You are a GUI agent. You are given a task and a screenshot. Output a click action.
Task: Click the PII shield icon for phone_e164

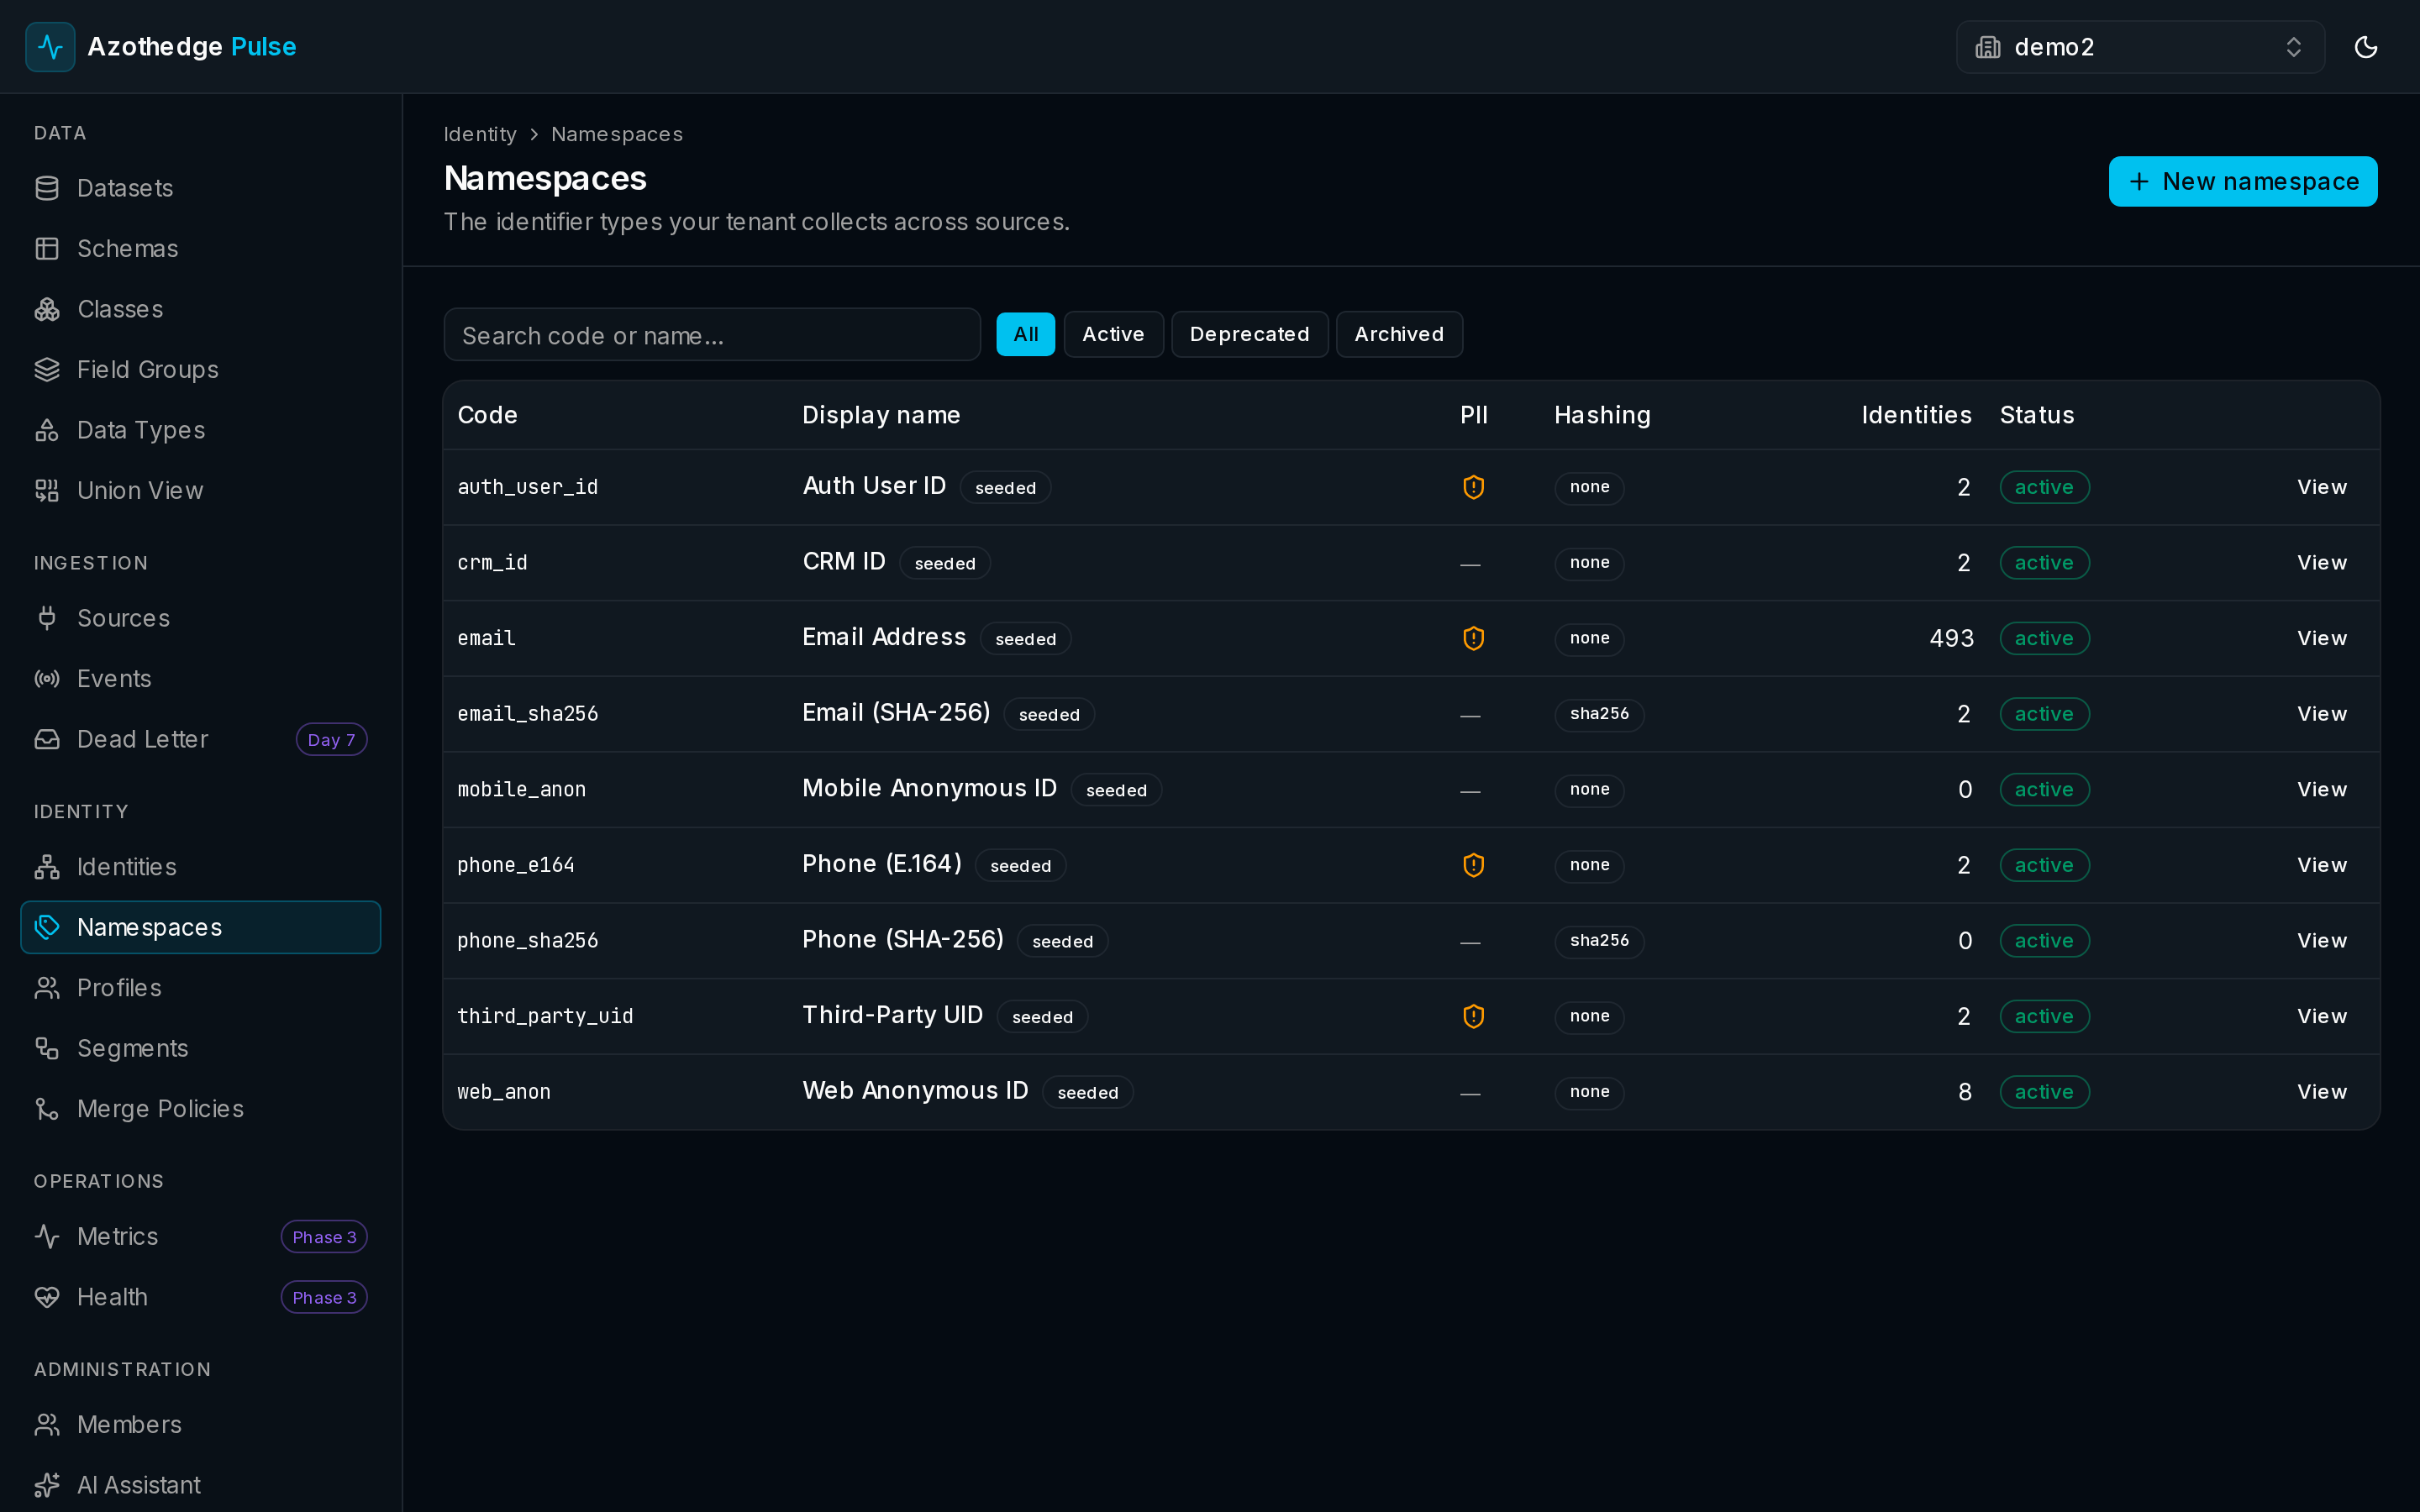point(1473,865)
